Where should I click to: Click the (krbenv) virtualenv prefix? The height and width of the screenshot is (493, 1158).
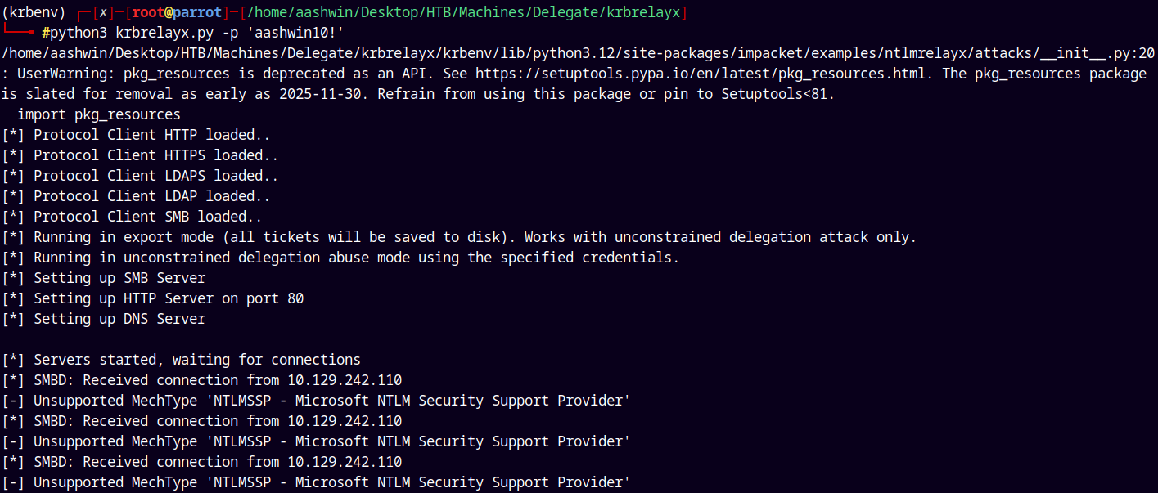click(34, 12)
